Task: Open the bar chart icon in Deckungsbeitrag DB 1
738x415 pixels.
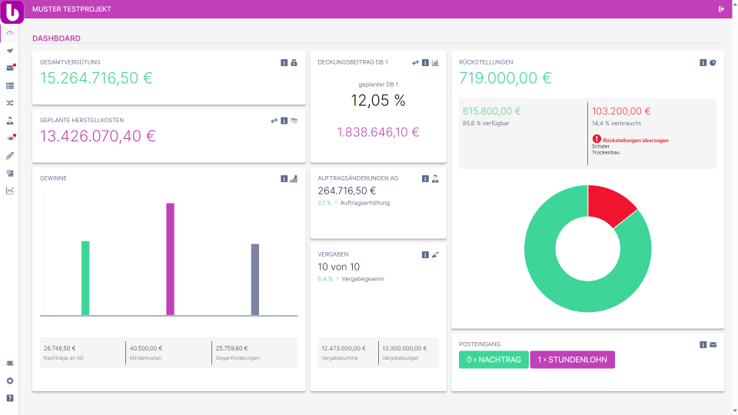Action: click(435, 63)
